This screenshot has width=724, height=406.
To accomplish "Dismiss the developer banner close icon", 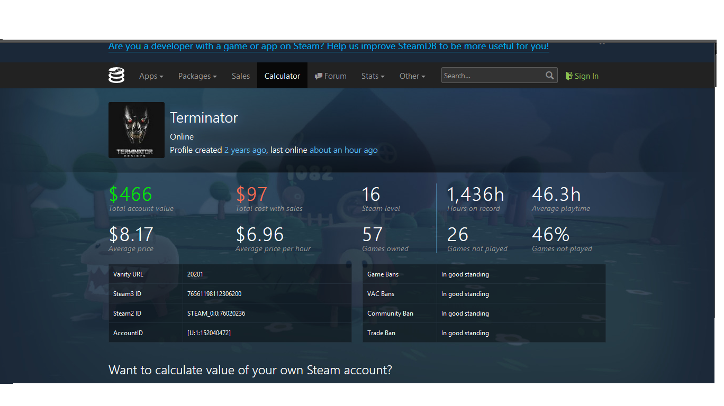I will pyautogui.click(x=602, y=42).
